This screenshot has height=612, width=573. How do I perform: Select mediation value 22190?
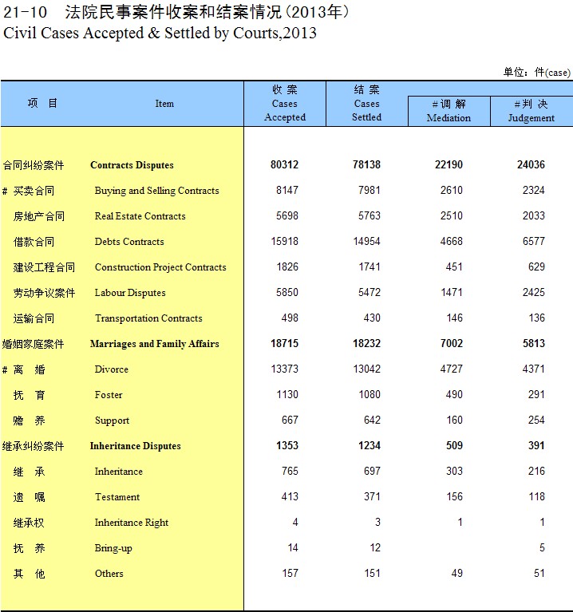pos(449,164)
